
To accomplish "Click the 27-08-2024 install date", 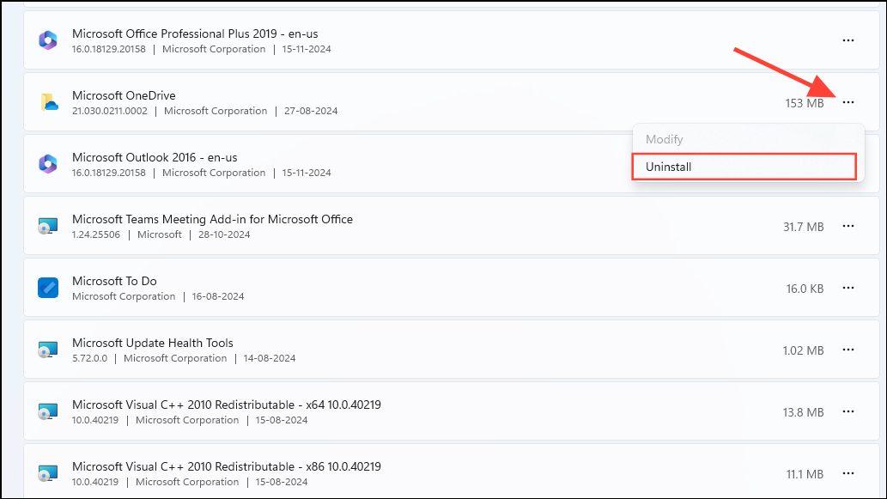I will (311, 111).
